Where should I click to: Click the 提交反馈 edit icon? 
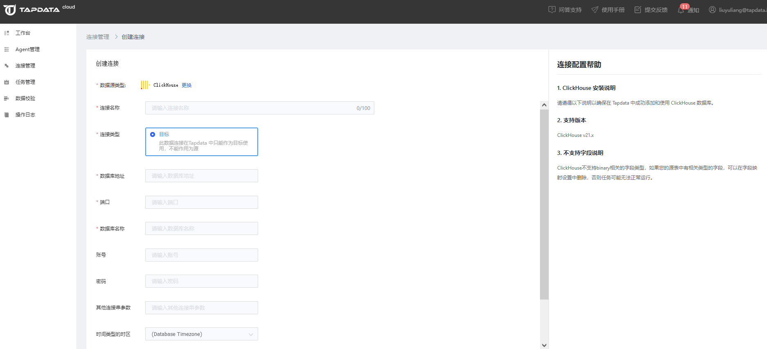[638, 9]
